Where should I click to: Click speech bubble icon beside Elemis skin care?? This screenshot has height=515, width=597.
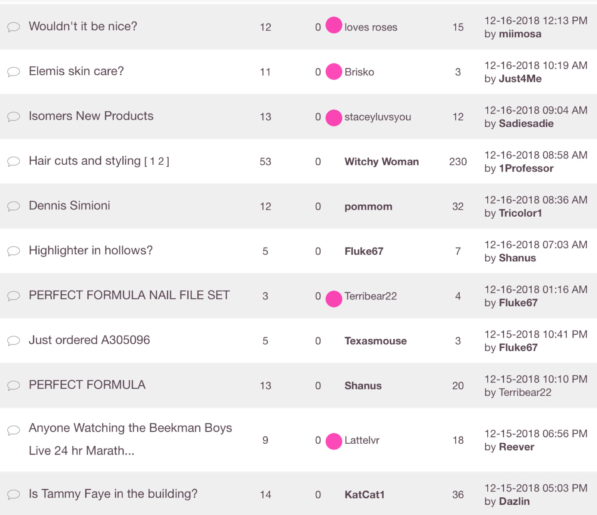coord(14,71)
